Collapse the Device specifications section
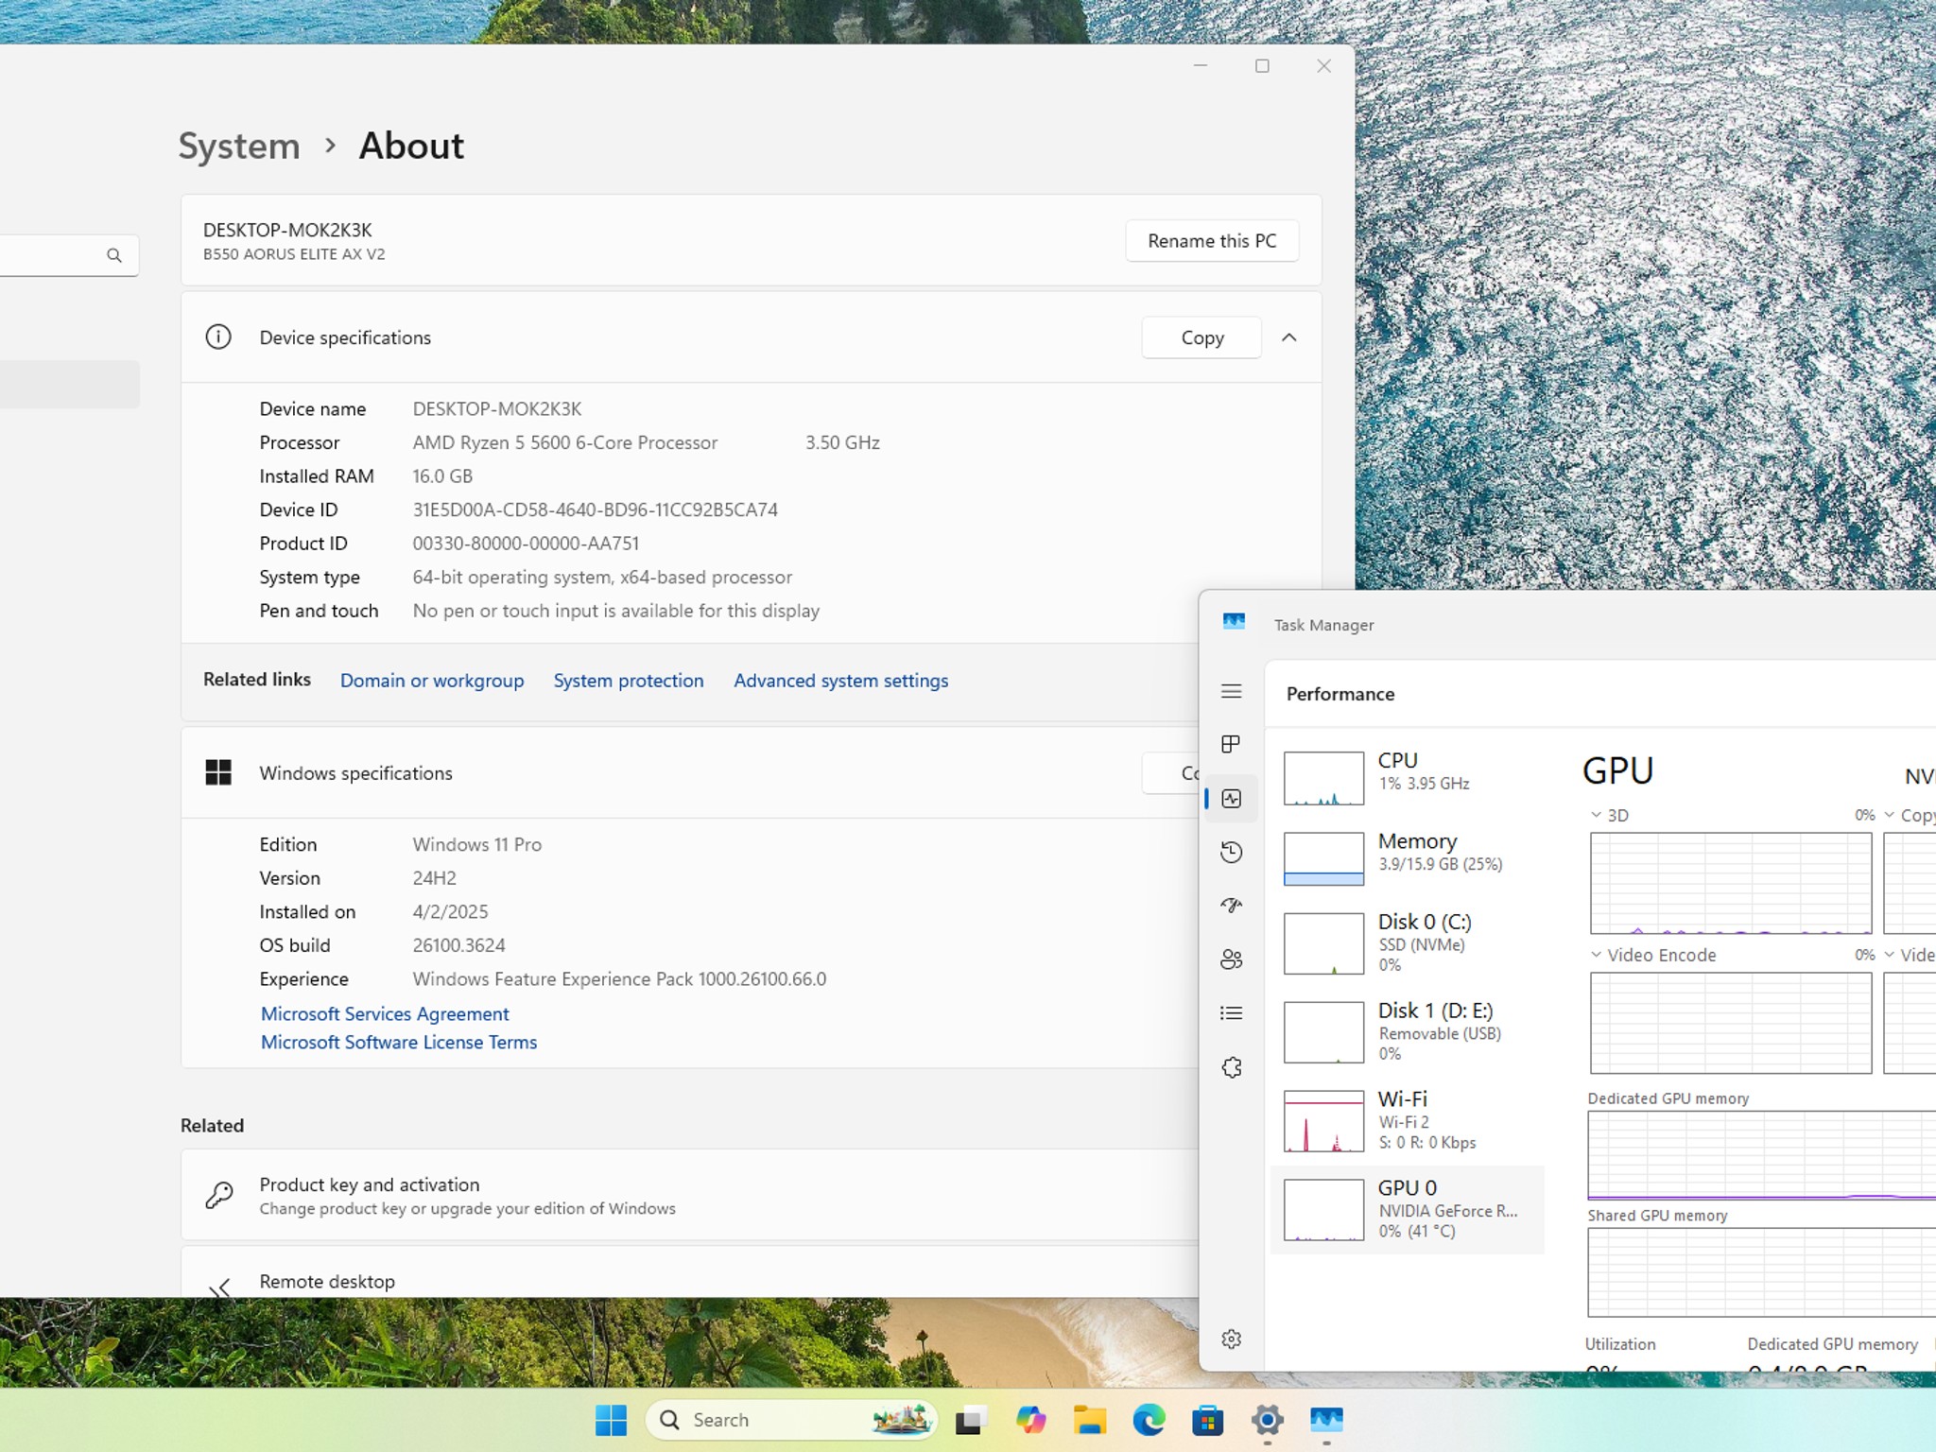The width and height of the screenshot is (1936, 1452). 1288,337
